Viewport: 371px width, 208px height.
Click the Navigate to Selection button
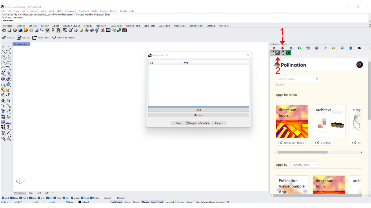click(x=199, y=123)
